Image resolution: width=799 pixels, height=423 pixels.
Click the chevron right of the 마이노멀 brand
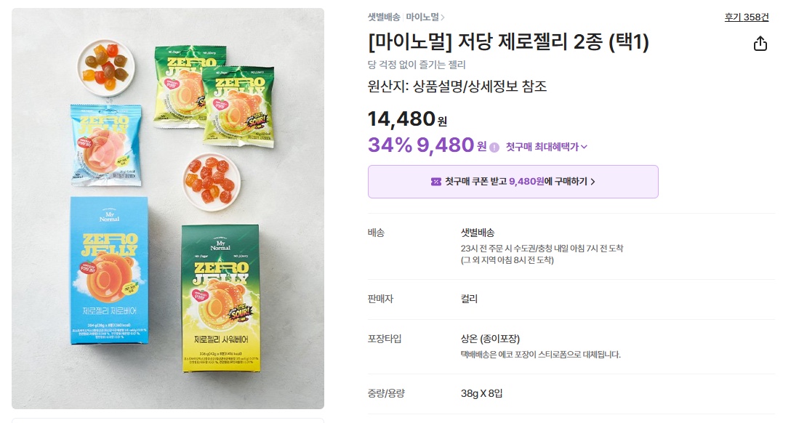[443, 17]
